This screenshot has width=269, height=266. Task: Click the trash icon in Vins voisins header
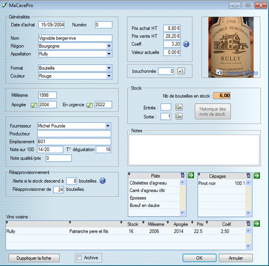pos(248,224)
